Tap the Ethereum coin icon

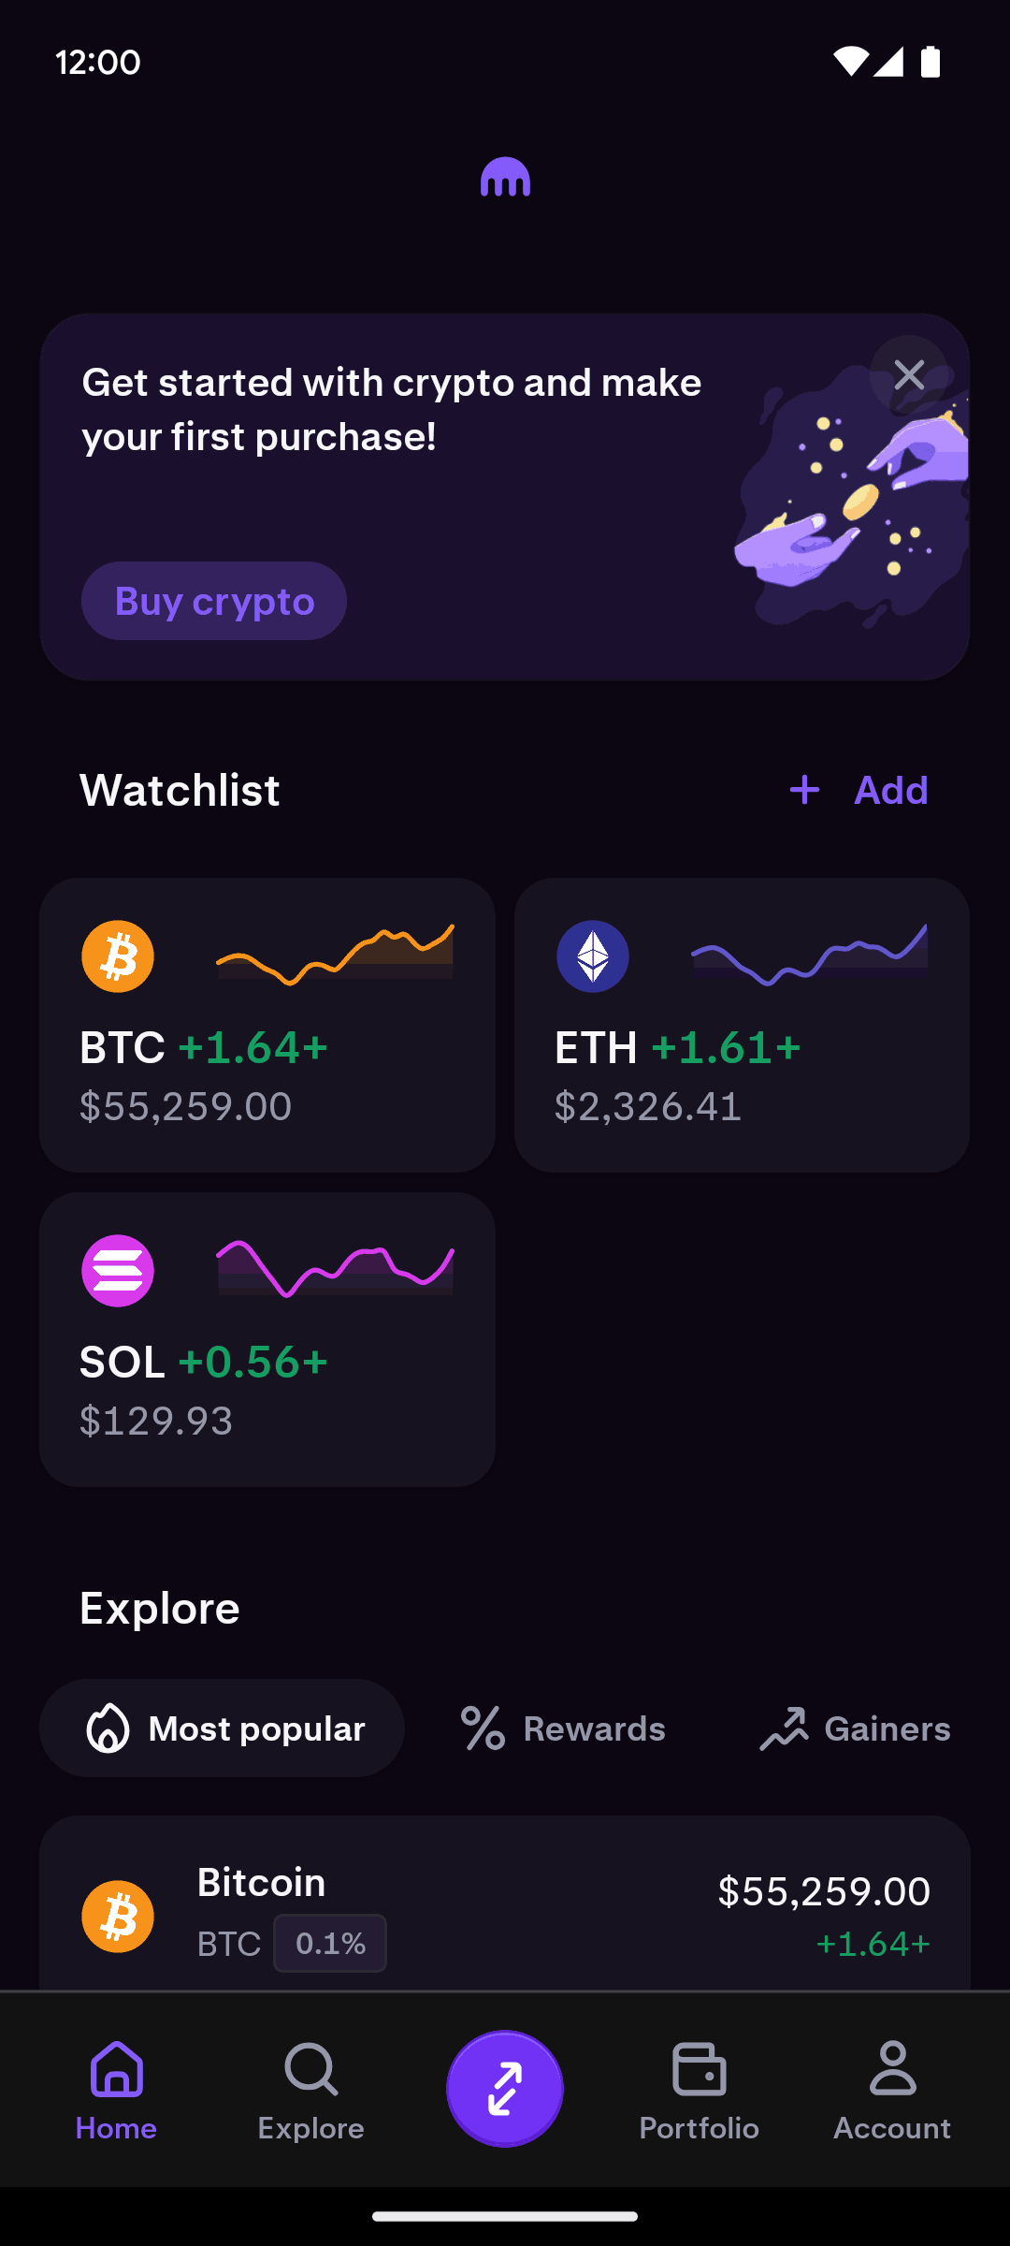pos(593,956)
